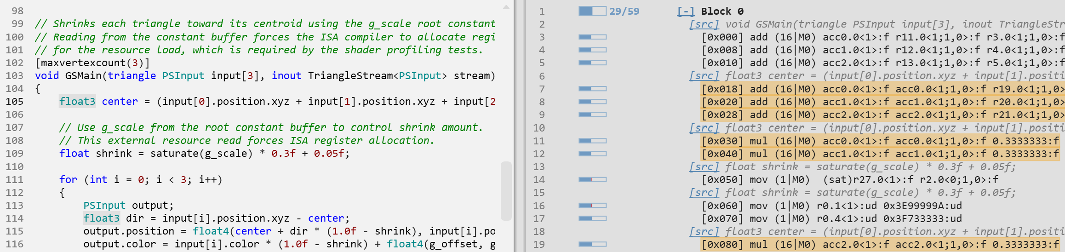Select the mov 0x3E99999A instruction at [0x060]
The image size is (1065, 252).
point(831,206)
